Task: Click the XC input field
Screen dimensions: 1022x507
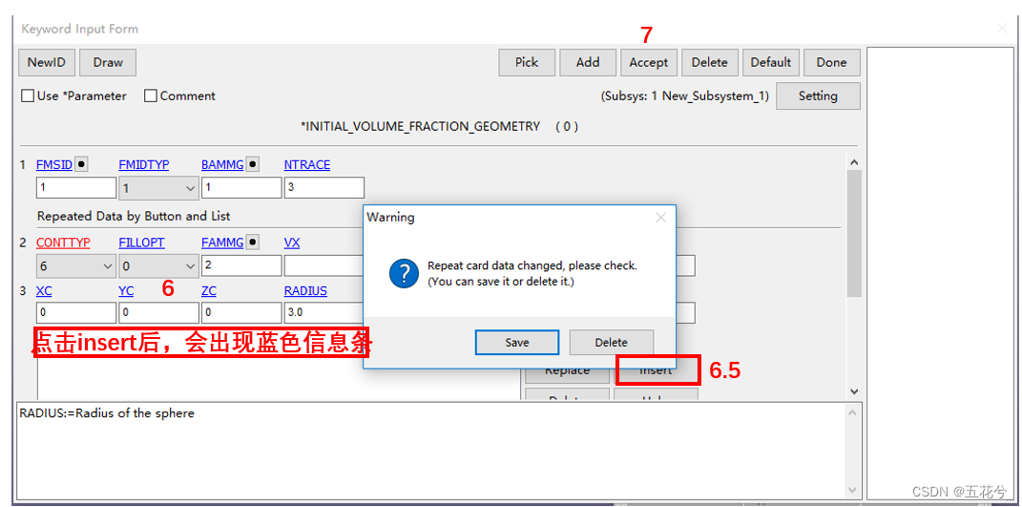Action: (76, 313)
